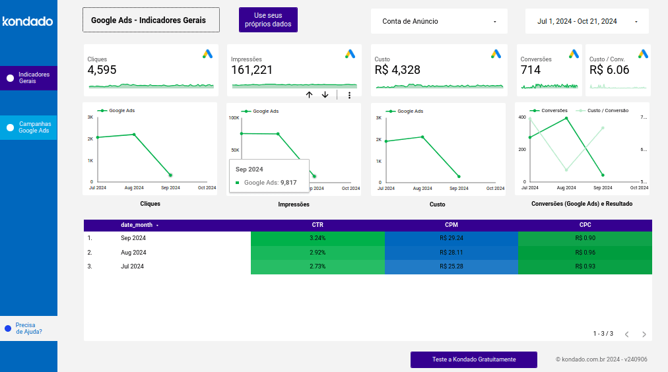668x372 pixels.
Task: Click the Google Ads icon on Conversões card
Action: [574, 54]
